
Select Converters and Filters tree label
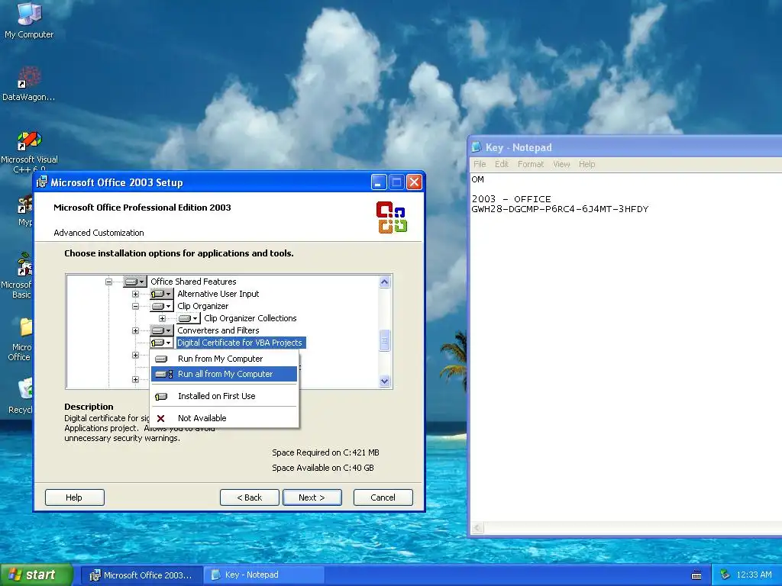coord(218,330)
